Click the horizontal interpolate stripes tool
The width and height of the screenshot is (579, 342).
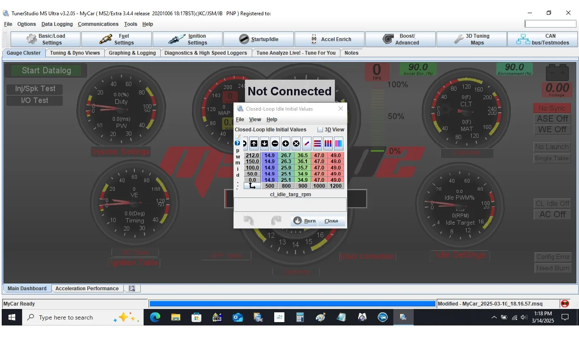pos(317,144)
